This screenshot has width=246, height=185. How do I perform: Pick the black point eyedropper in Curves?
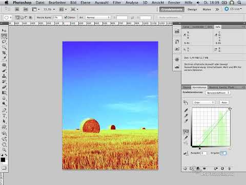coord(186,110)
